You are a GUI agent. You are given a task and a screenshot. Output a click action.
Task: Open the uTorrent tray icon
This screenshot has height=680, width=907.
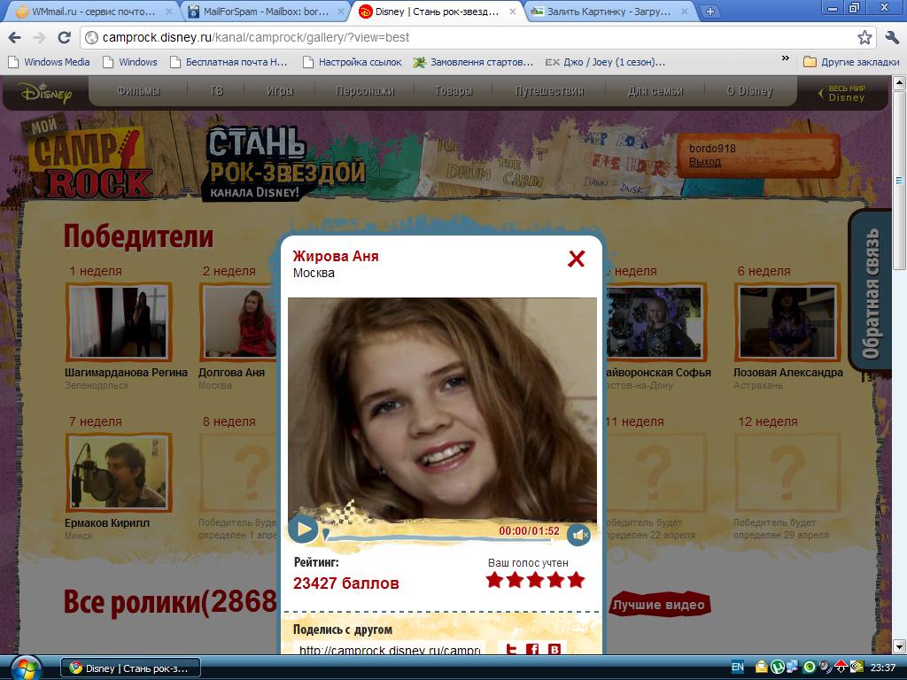pyautogui.click(x=777, y=668)
